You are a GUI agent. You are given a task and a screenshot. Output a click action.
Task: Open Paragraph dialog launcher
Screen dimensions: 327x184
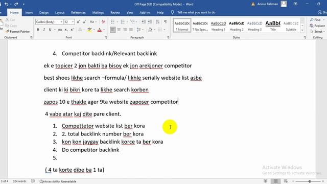click(x=168, y=37)
